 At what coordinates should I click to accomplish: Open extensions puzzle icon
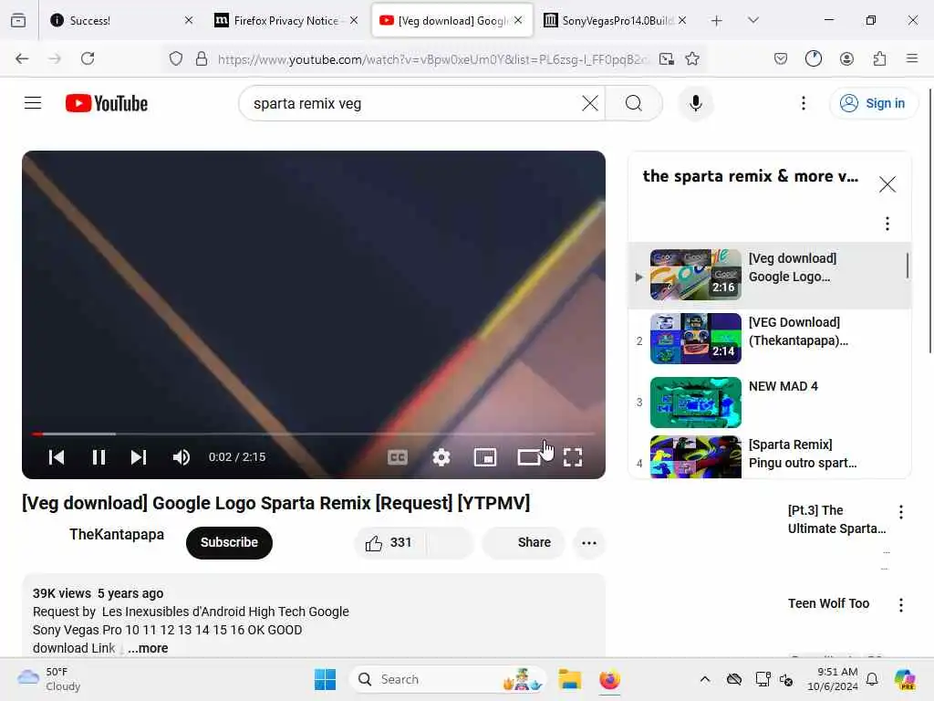[x=879, y=58]
